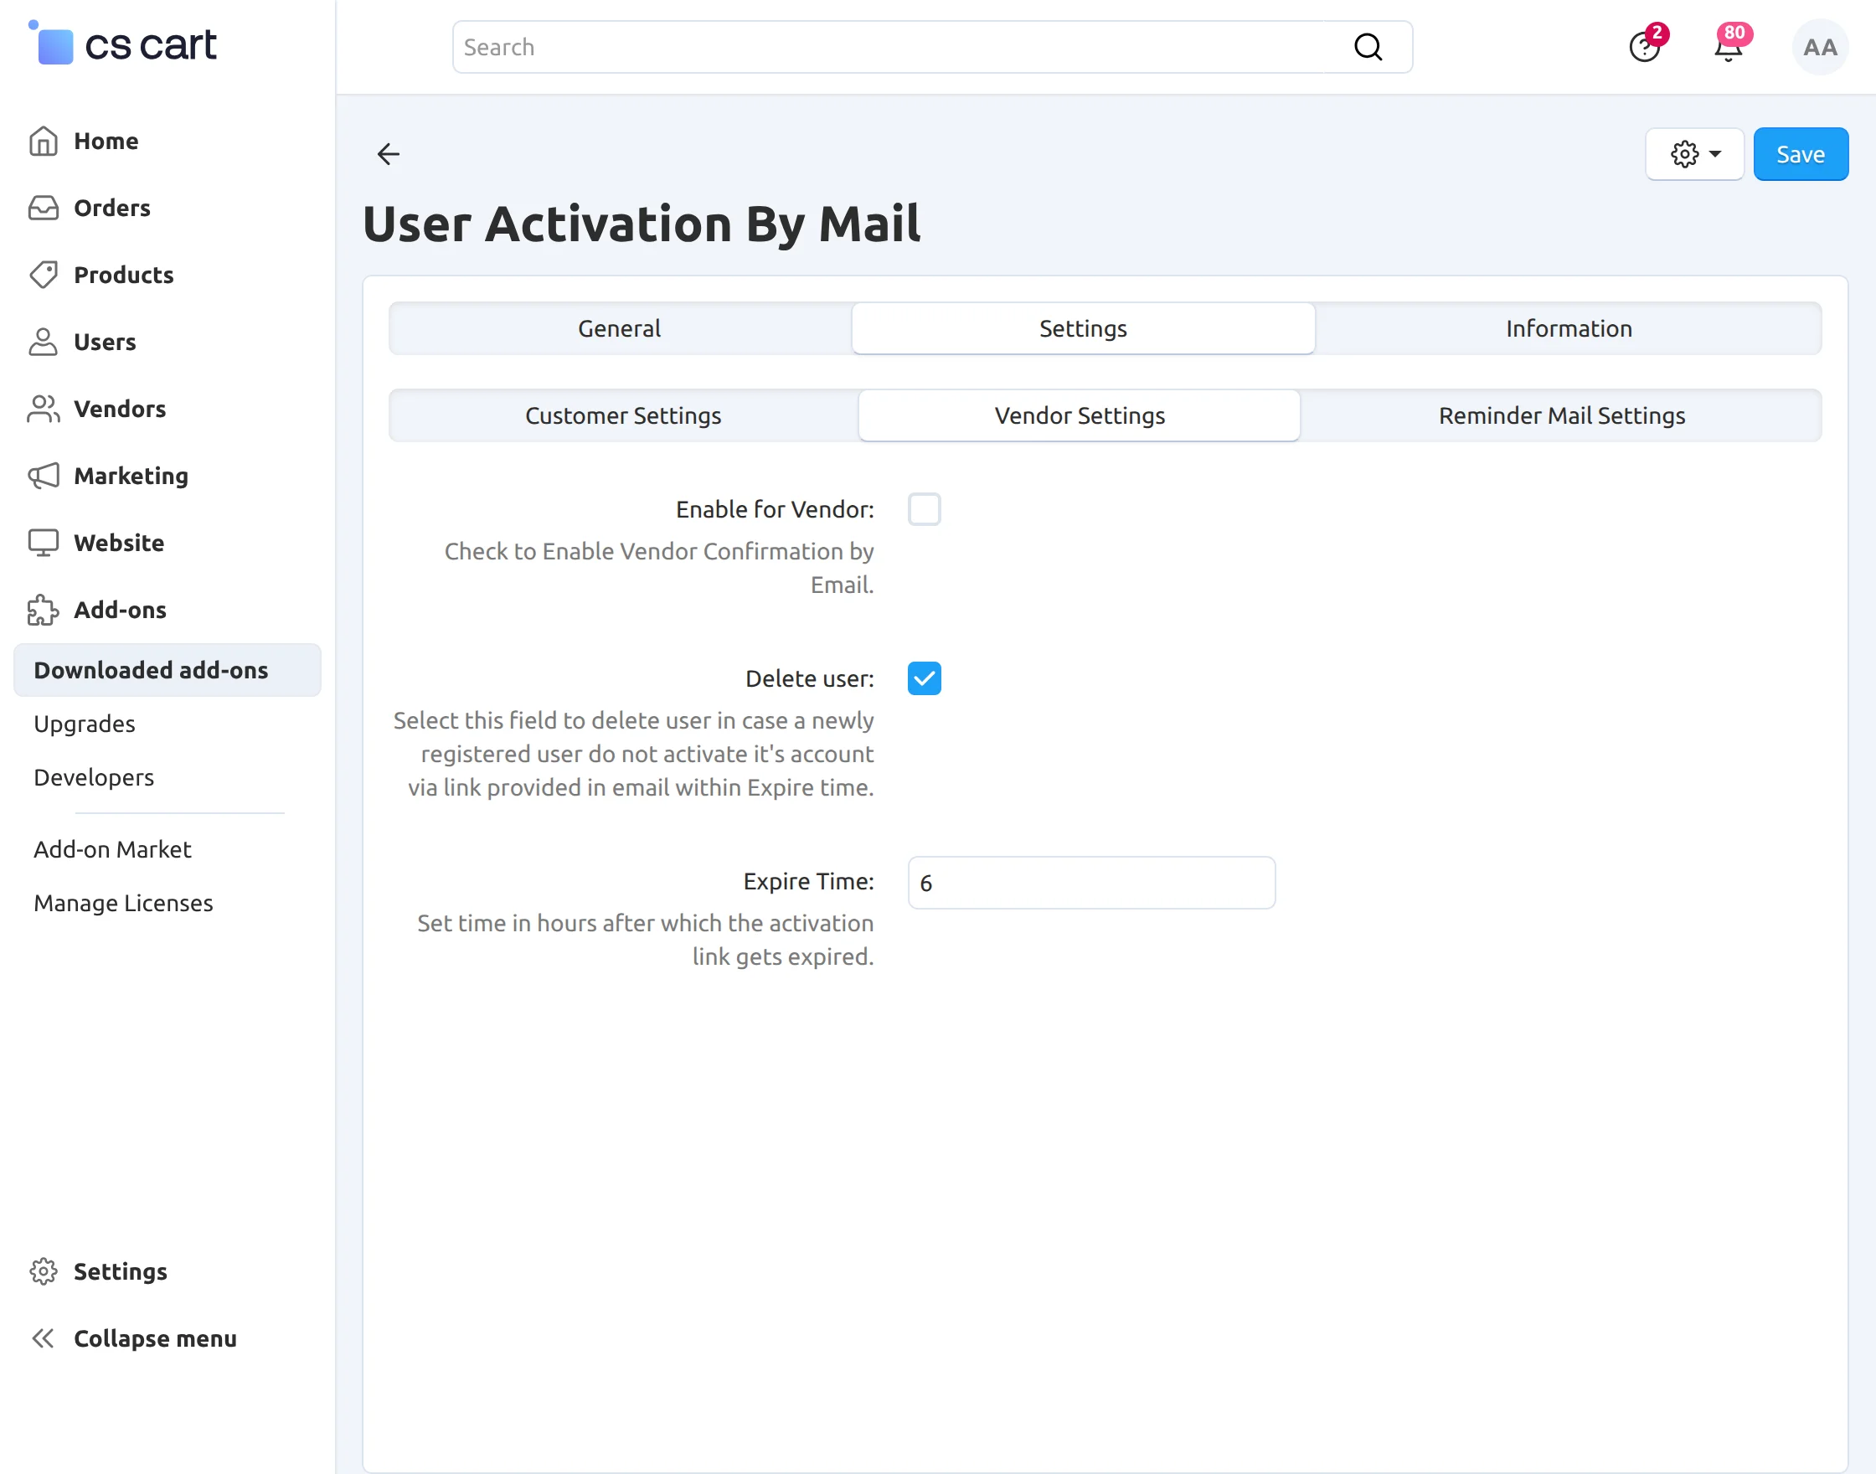Click the Products tag icon
1876x1474 pixels.
click(44, 275)
